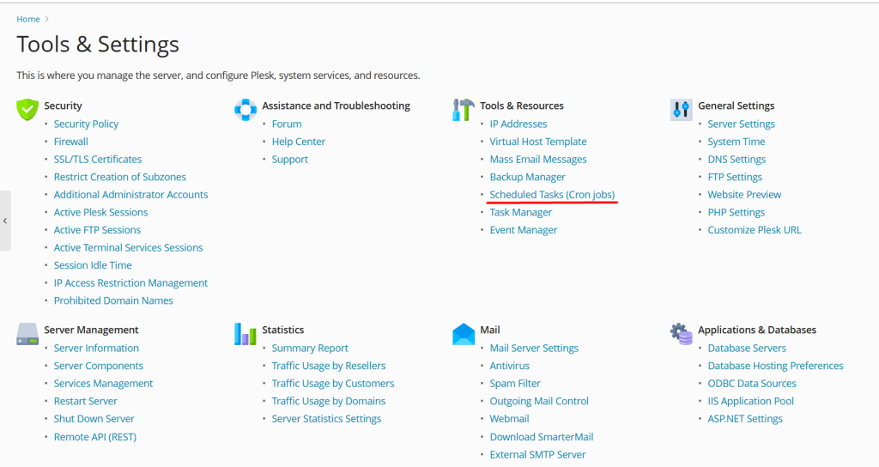Open DNS Settings

point(737,159)
